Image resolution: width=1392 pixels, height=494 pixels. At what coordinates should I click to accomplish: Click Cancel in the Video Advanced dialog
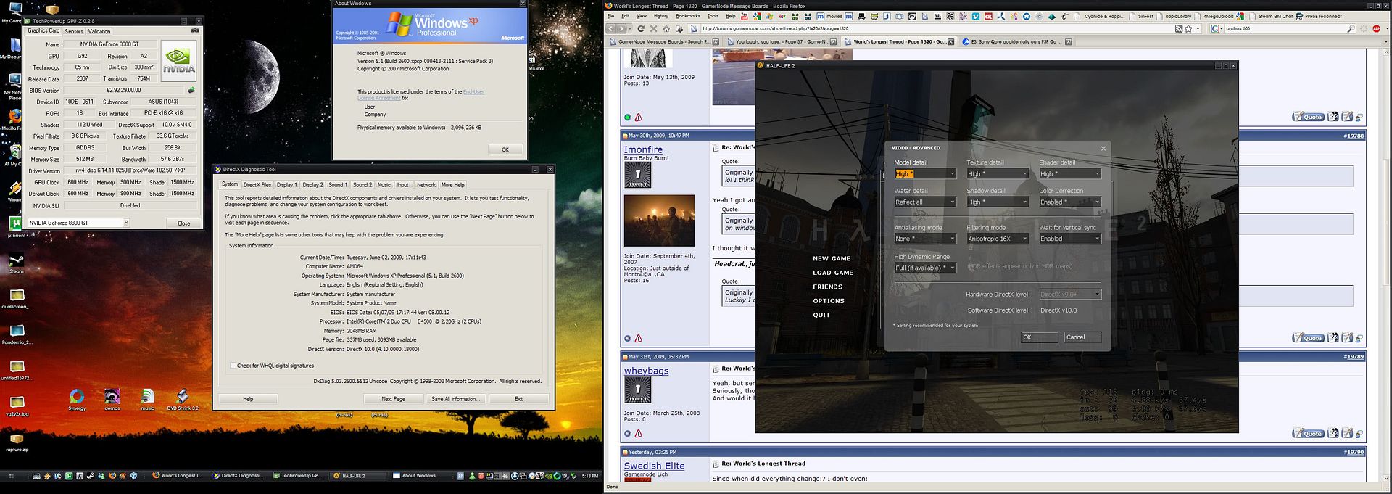(1082, 337)
